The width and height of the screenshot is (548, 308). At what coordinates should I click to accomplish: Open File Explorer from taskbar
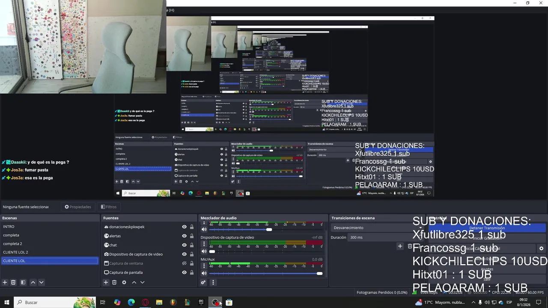click(159, 302)
